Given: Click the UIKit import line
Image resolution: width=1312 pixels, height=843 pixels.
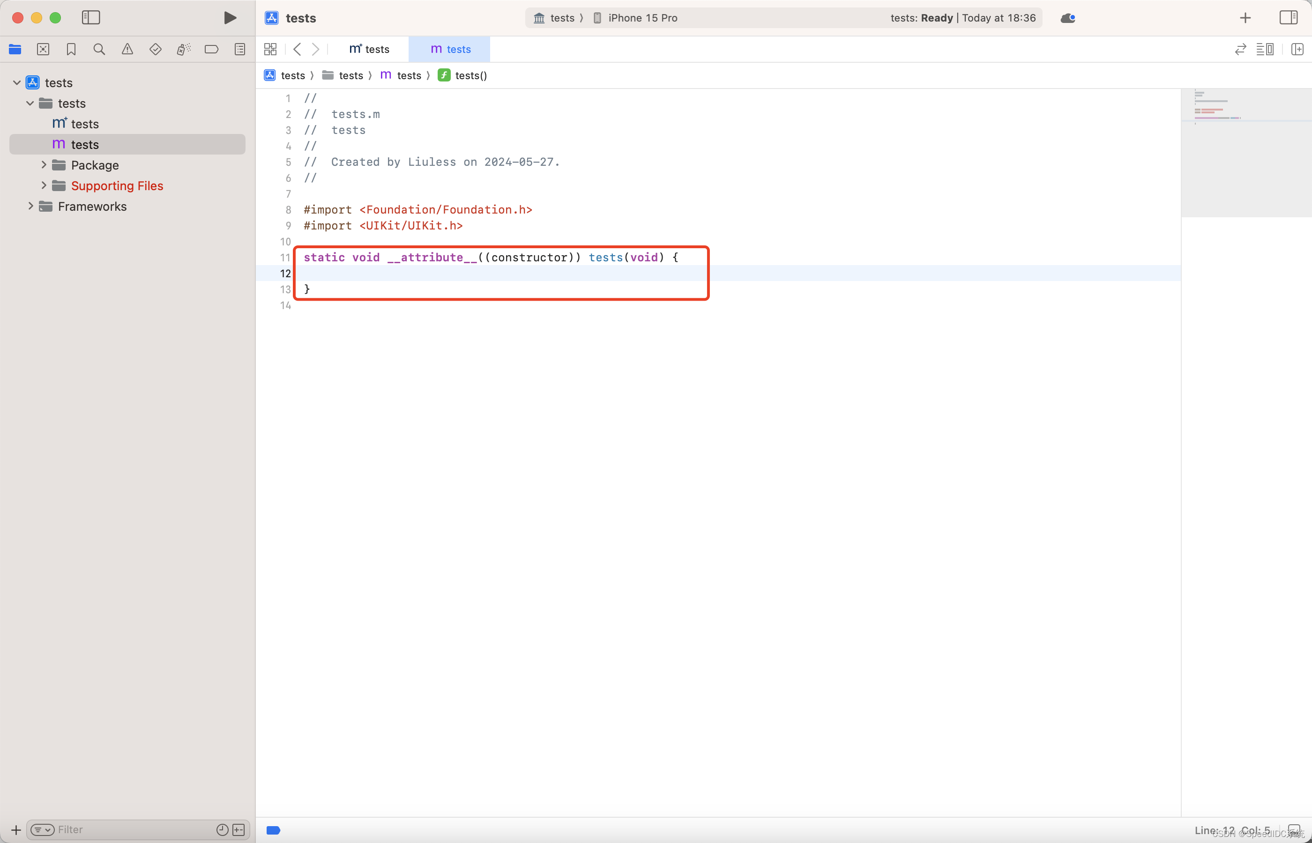Looking at the screenshot, I should (383, 226).
